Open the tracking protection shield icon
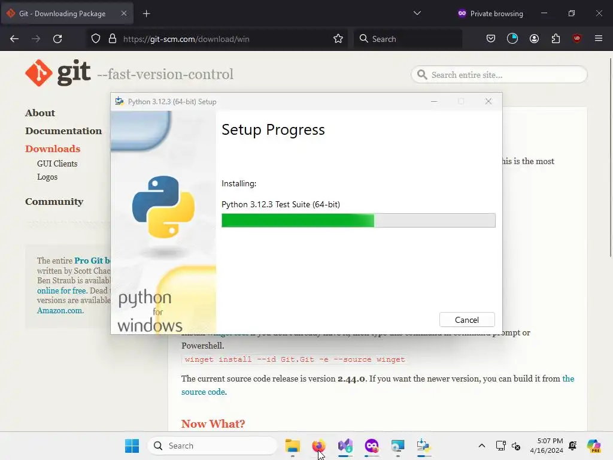613x460 pixels. coord(96,39)
